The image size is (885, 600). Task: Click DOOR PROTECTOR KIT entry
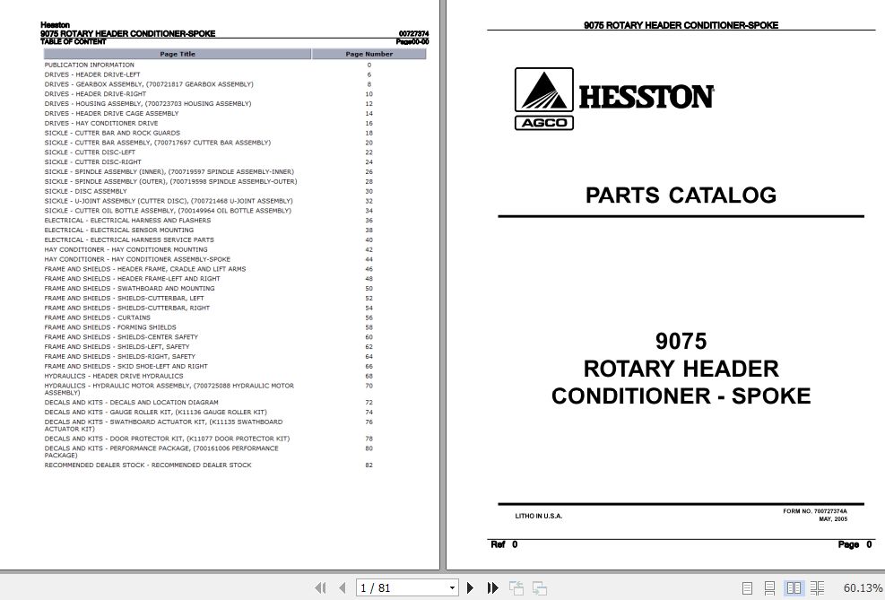point(167,439)
